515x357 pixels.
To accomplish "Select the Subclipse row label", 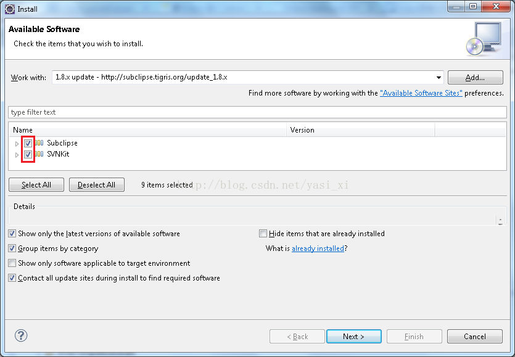I will click(62, 143).
